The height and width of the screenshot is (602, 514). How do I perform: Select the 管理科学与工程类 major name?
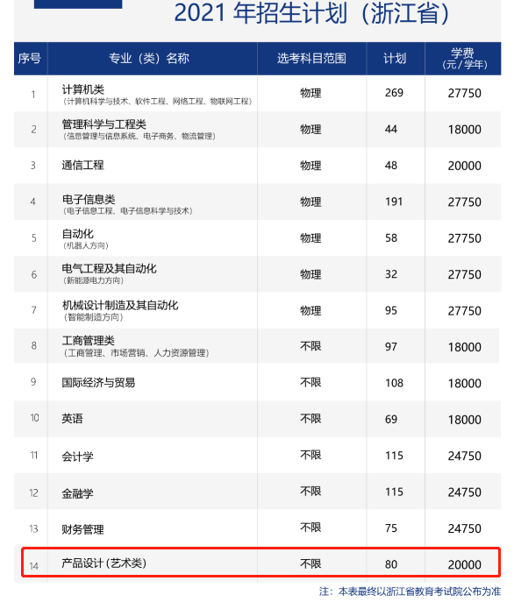click(104, 124)
